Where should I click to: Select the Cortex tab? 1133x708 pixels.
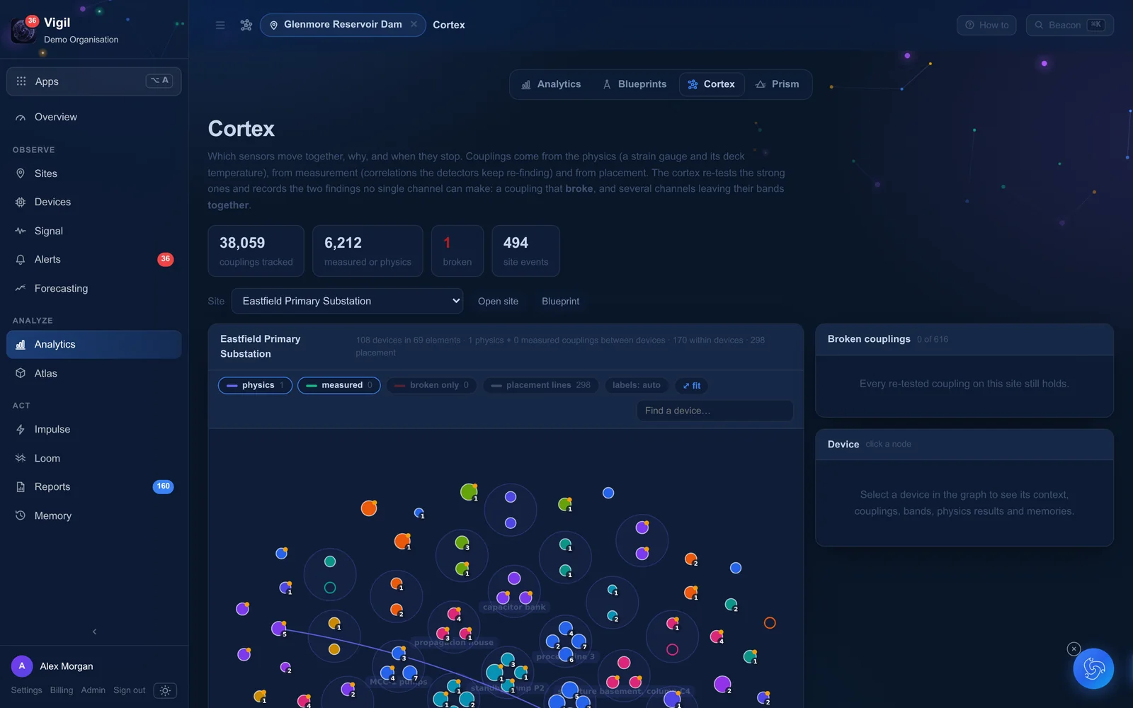tap(712, 84)
